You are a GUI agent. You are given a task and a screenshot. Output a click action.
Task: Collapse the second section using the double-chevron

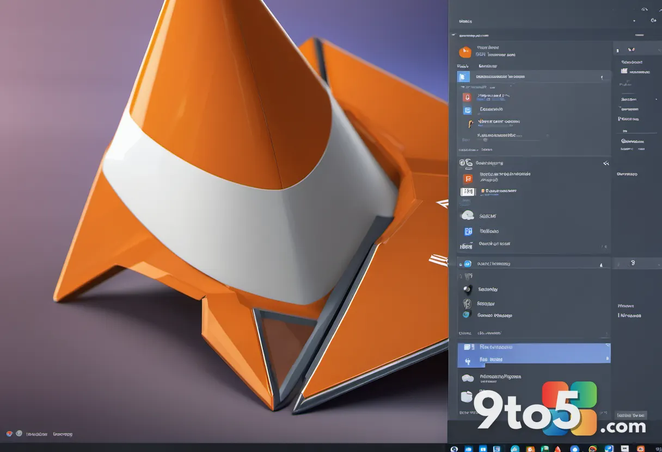pos(606,163)
